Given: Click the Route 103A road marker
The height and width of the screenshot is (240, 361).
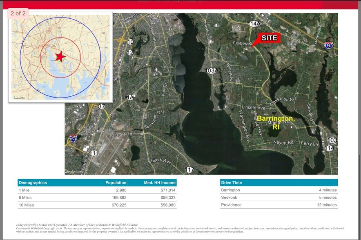Looking at the screenshot, I should (x=212, y=71).
